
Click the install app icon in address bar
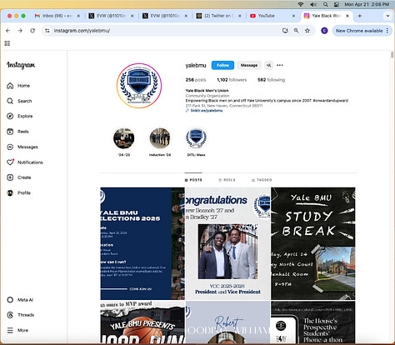point(285,31)
